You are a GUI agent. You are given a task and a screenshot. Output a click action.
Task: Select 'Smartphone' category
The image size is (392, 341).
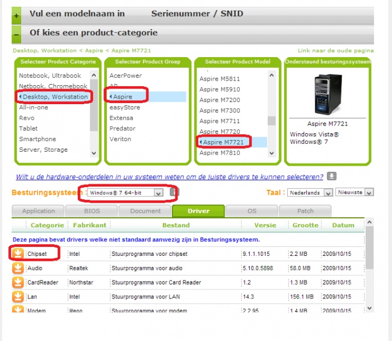[38, 139]
